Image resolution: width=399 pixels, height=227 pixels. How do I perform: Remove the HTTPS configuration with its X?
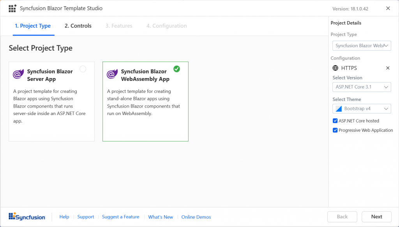(x=388, y=68)
